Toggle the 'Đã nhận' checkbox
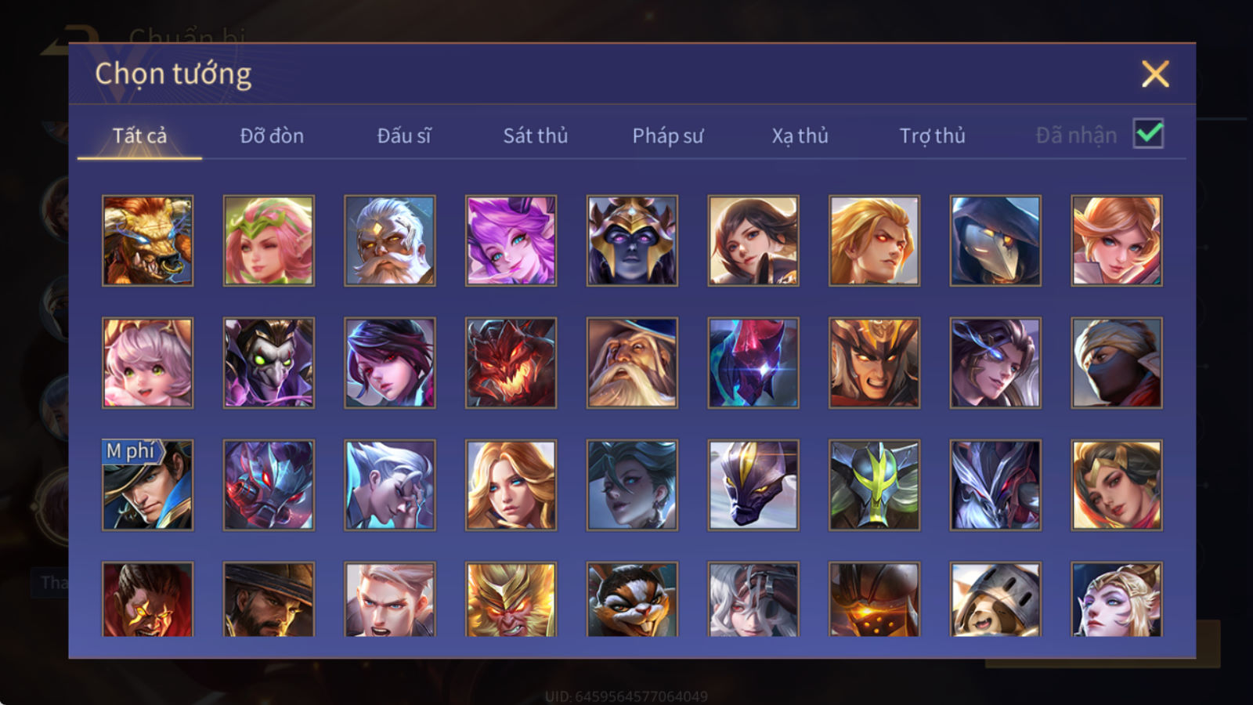 (x=1148, y=134)
